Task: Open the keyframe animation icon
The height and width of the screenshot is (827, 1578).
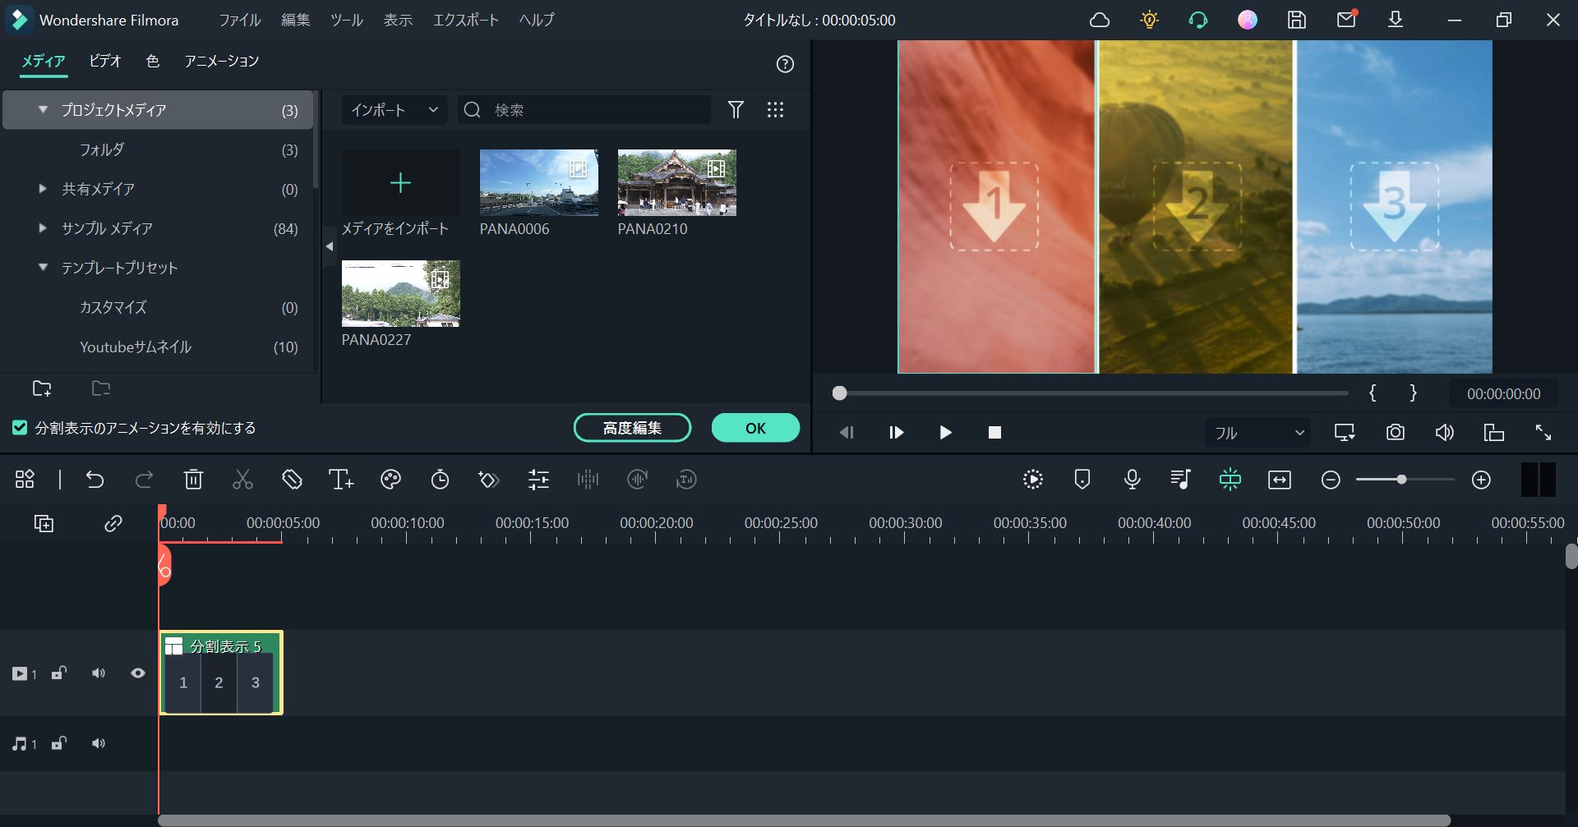Action: click(x=488, y=480)
